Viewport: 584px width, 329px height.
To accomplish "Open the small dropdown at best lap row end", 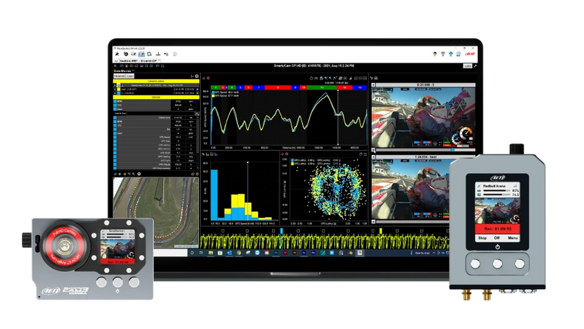I will coord(197,90).
